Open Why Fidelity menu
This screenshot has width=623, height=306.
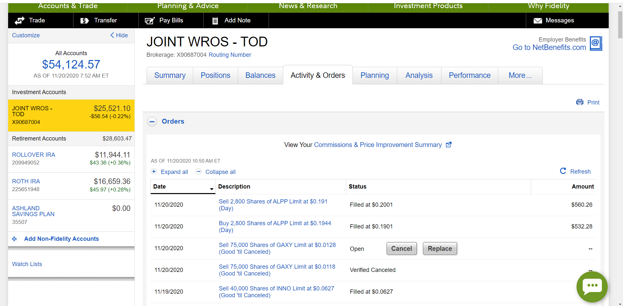click(x=549, y=6)
